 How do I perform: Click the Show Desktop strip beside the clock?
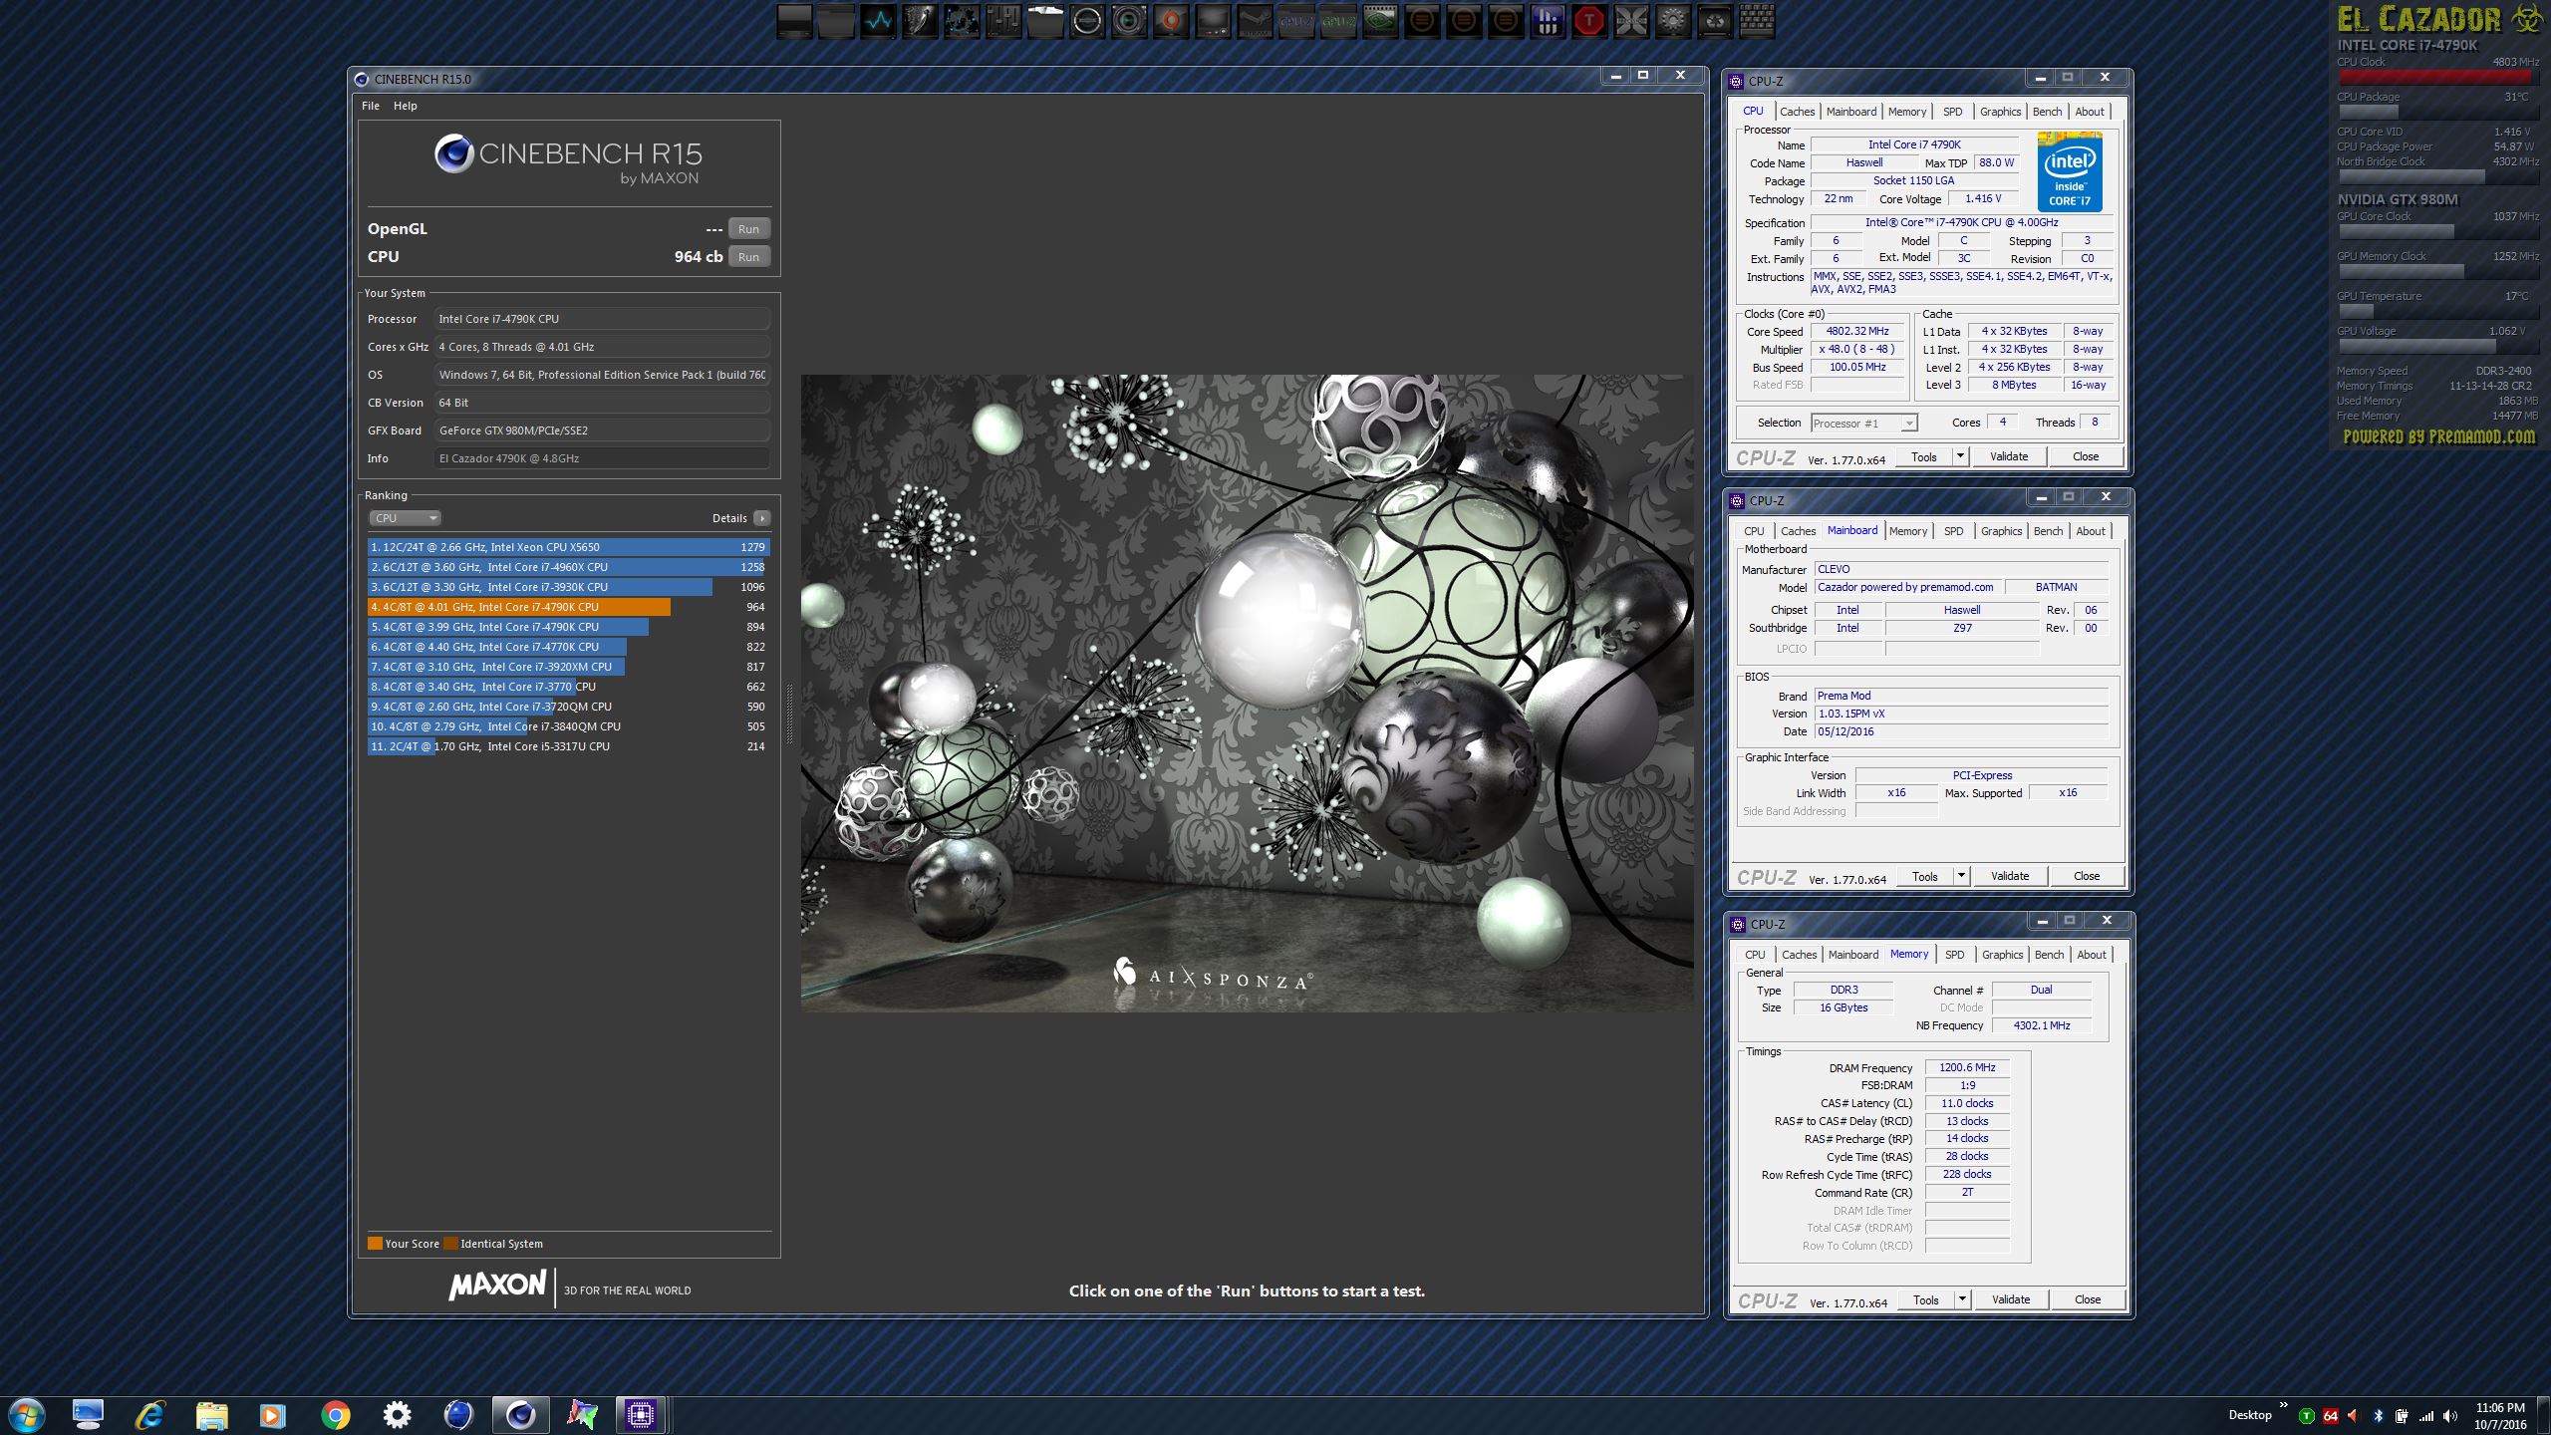point(2544,1416)
